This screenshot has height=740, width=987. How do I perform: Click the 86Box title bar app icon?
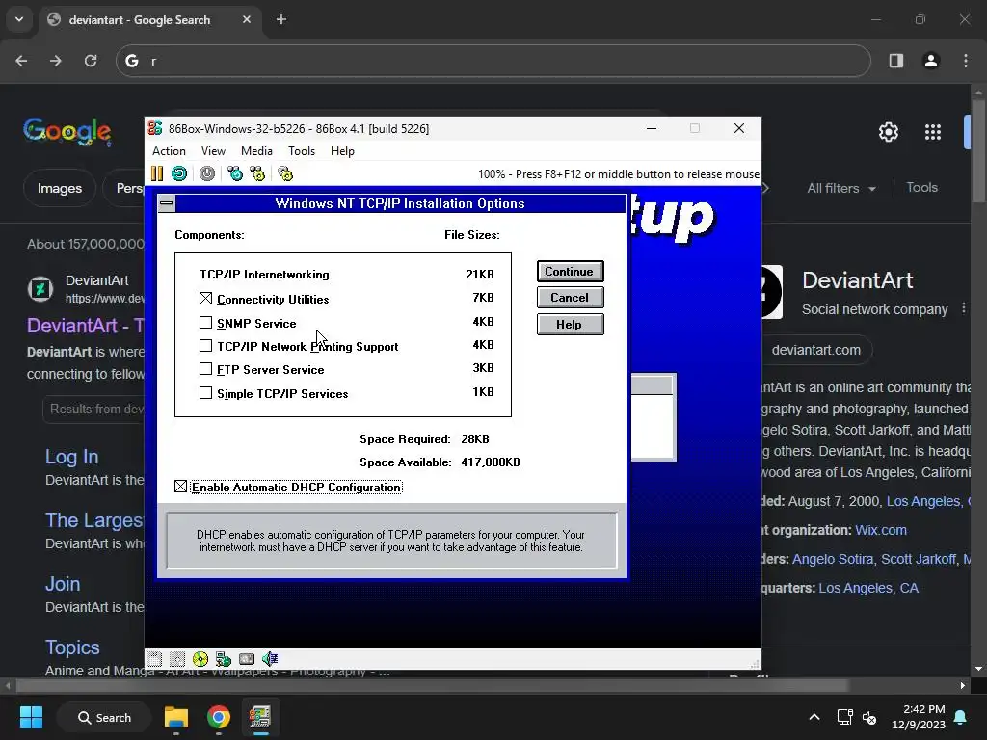click(x=155, y=128)
